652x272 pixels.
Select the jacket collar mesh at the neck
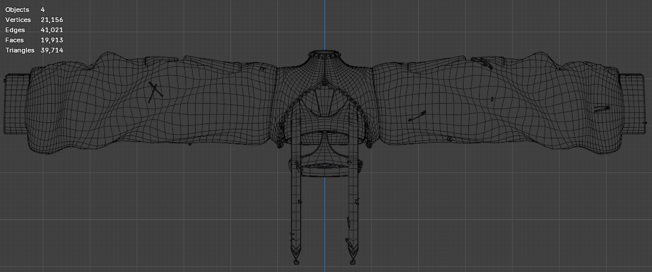tap(326, 55)
